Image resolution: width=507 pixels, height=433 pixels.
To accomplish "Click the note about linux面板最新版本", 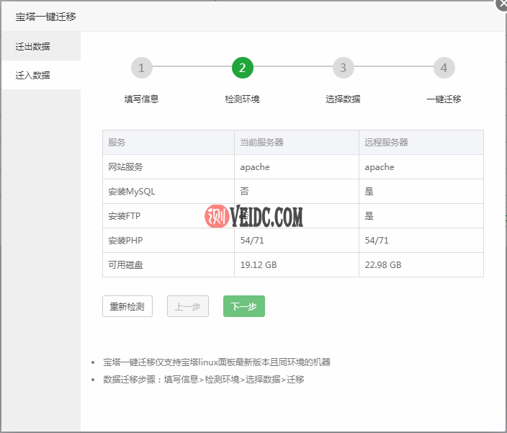I will (x=217, y=362).
